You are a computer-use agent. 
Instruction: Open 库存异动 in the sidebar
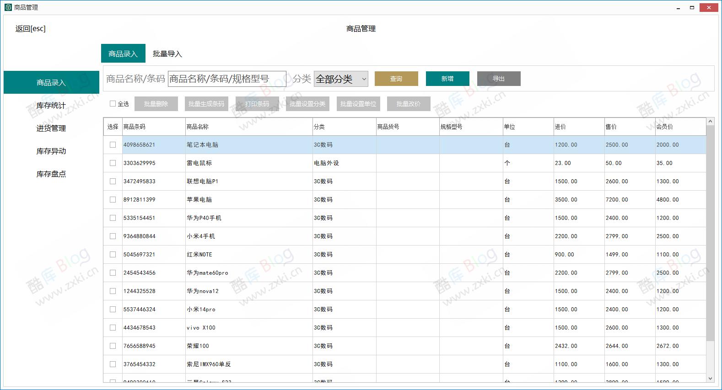tap(51, 151)
